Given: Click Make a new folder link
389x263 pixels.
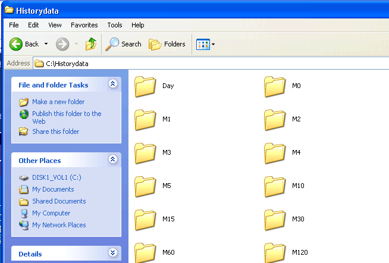Looking at the screenshot, I should tap(58, 102).
